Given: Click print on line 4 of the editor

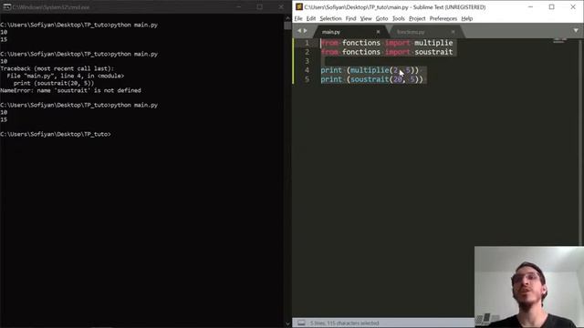Looking at the screenshot, I should click(331, 70).
